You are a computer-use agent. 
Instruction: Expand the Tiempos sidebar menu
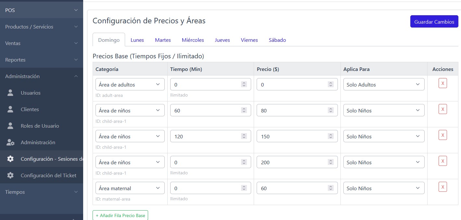[42, 192]
